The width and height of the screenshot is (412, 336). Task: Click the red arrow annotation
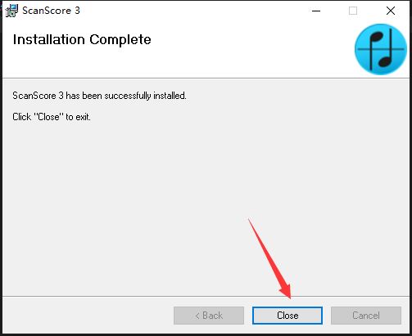click(270, 259)
